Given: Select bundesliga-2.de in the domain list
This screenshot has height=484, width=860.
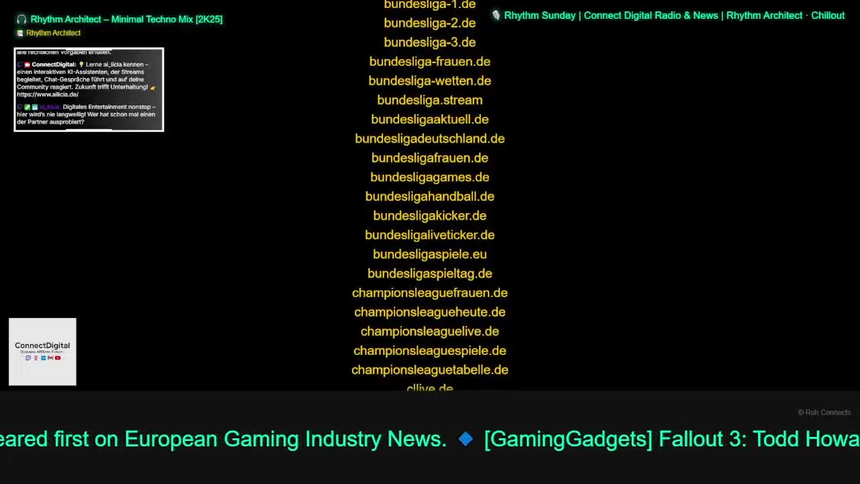Looking at the screenshot, I should pos(430,23).
